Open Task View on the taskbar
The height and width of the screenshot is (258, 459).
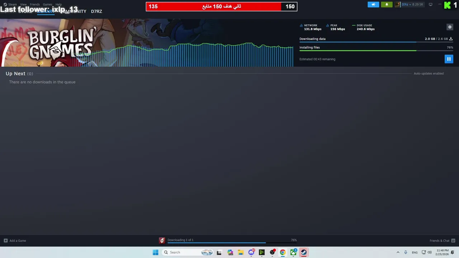[x=219, y=252]
